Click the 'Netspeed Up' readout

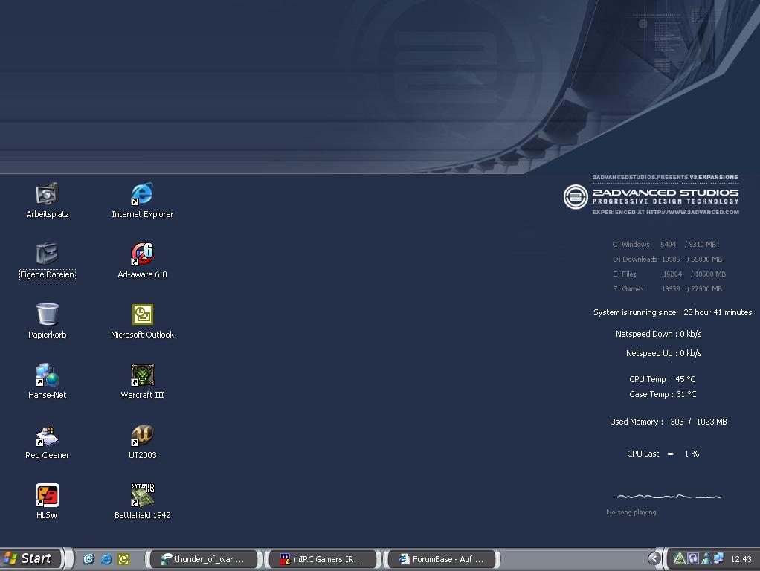tap(663, 353)
